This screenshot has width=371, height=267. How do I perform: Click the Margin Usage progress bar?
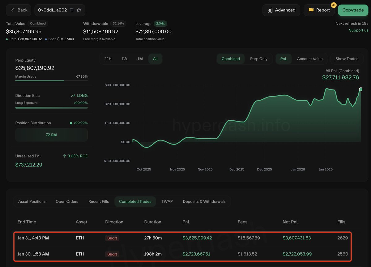(51, 81)
